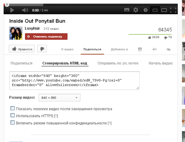Open the video statistics bar-chart icon

[x=154, y=49]
